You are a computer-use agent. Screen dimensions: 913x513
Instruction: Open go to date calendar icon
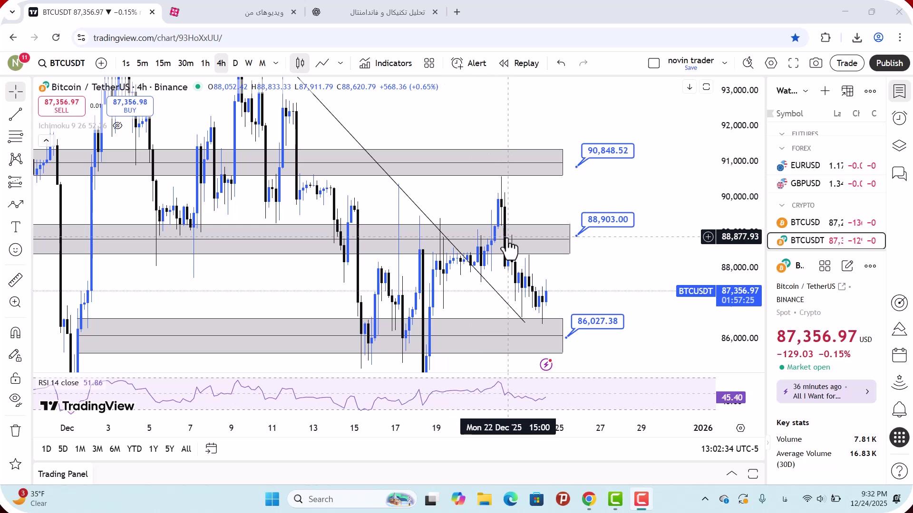[211, 449]
